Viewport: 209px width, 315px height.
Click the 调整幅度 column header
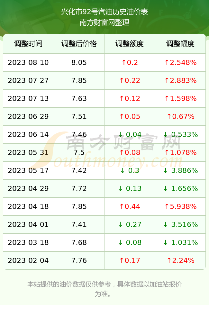click(x=180, y=44)
